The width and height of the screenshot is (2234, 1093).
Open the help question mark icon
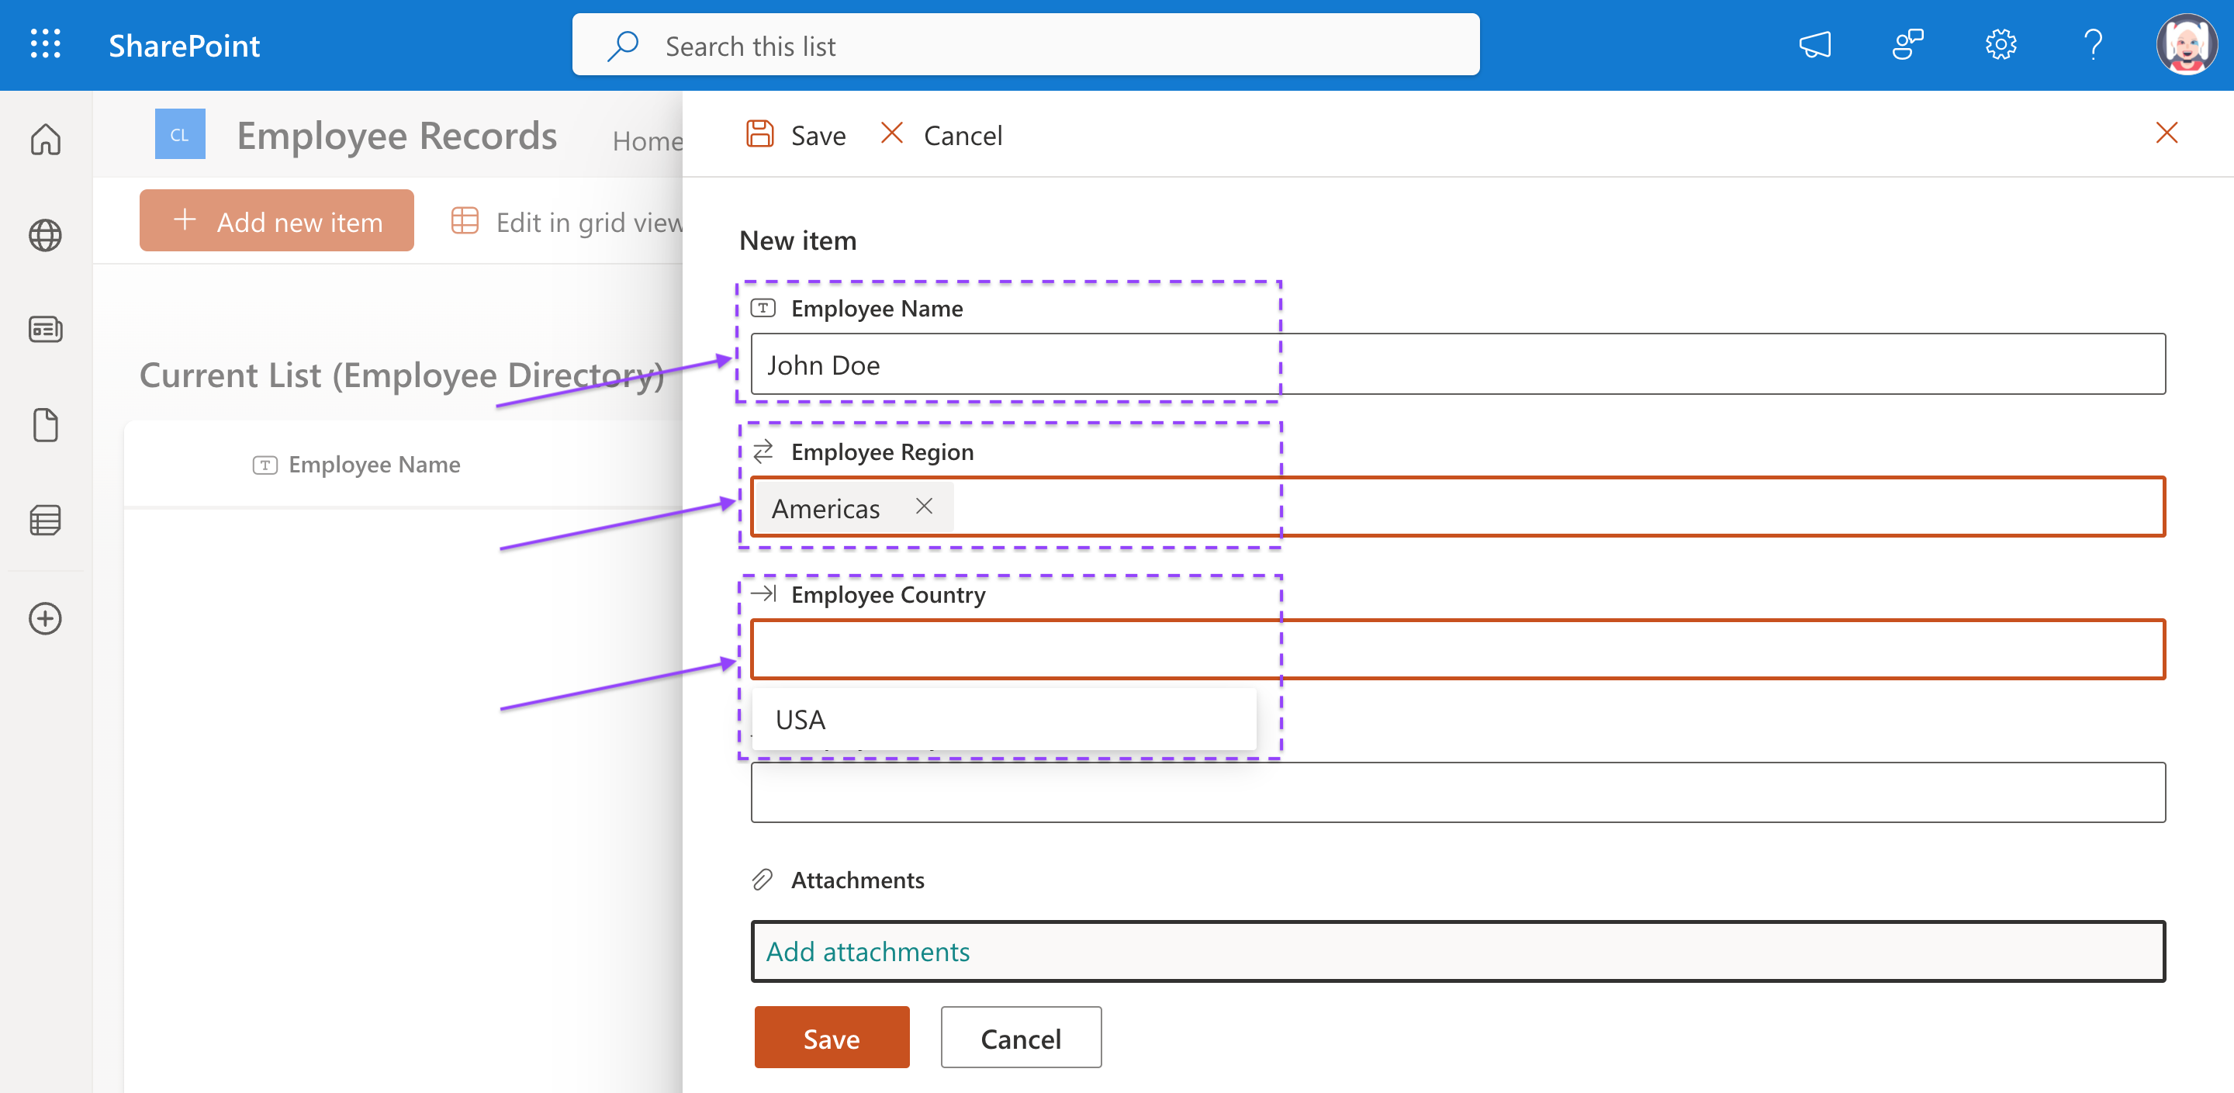(x=2093, y=44)
